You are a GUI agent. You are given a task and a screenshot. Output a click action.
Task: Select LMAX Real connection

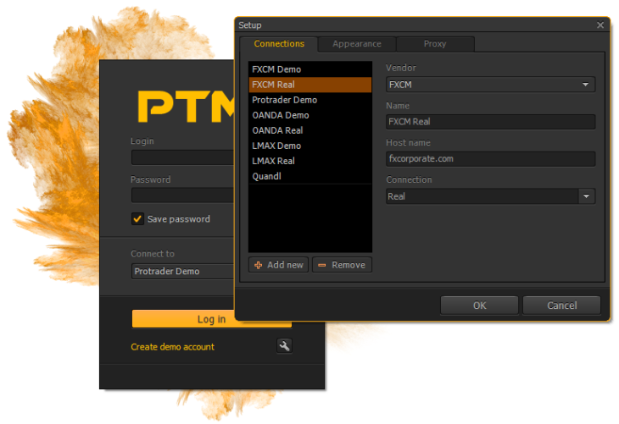[309, 161]
